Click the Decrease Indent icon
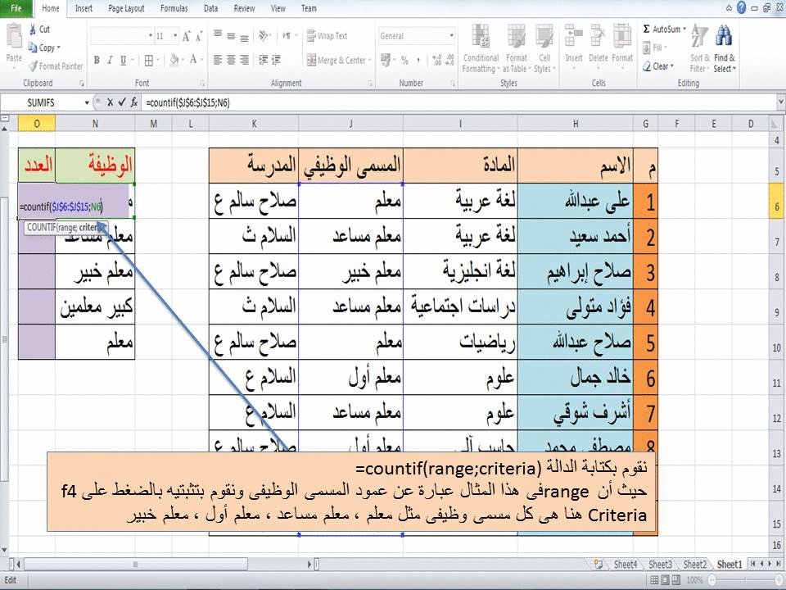This screenshot has height=590, width=786. (263, 60)
